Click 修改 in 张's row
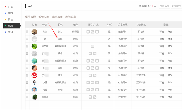 [170, 61]
